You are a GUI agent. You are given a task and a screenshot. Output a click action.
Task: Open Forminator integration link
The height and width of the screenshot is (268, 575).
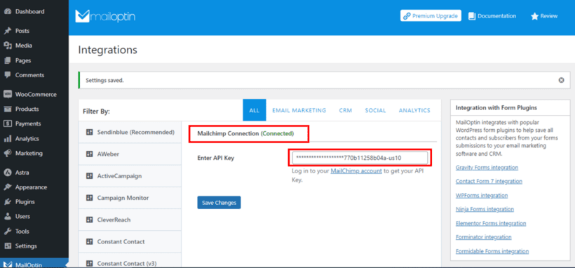click(483, 237)
